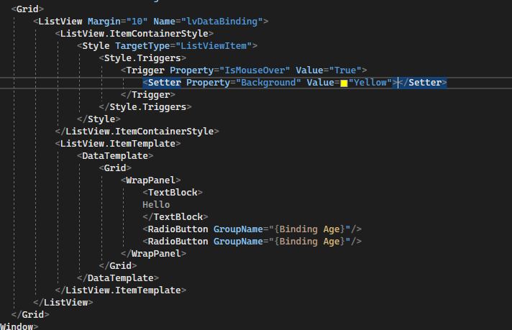
Task: Click the first RadioButton GroupName line
Action: (252, 229)
